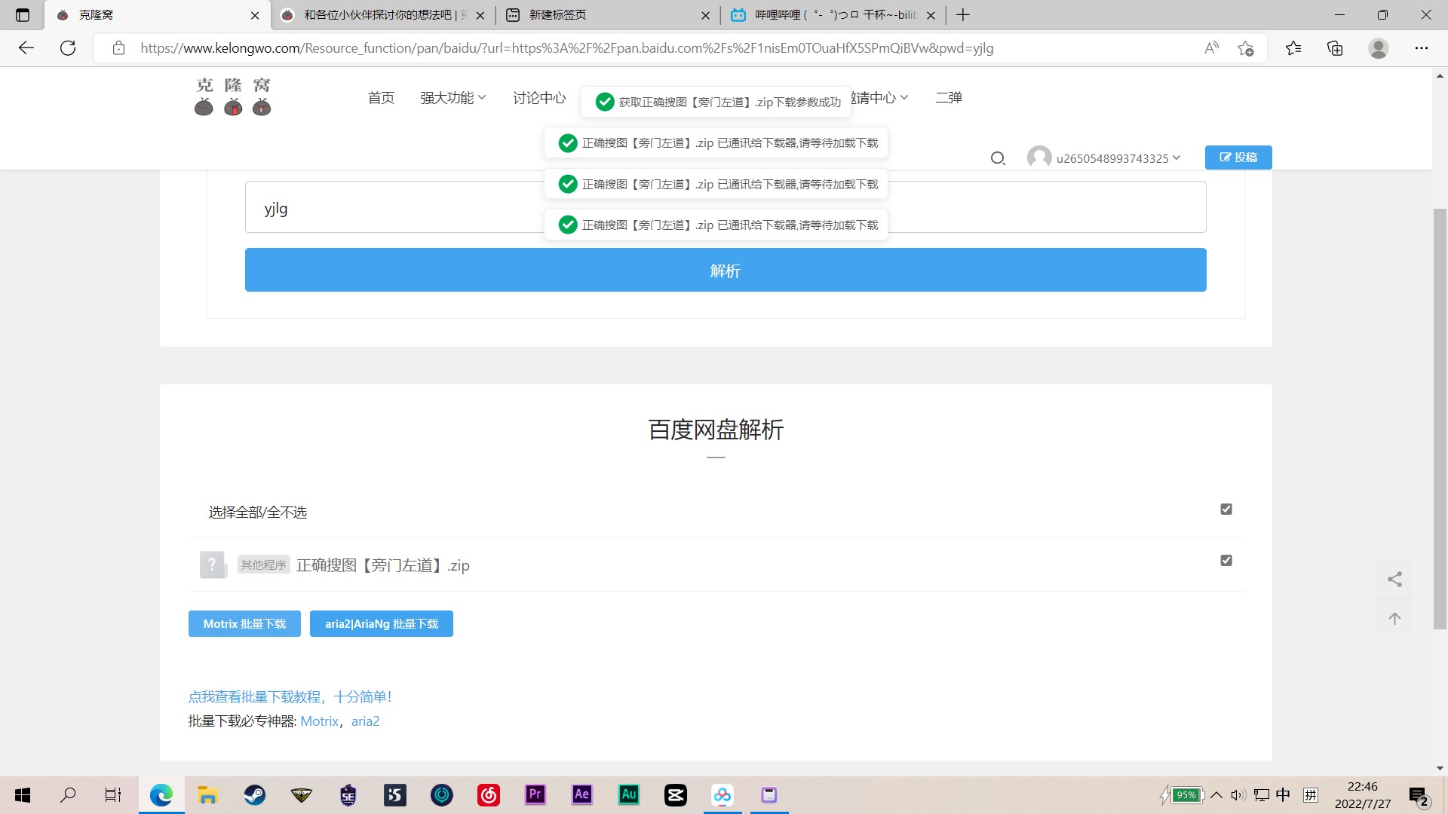Click the page search magnifier icon
The height and width of the screenshot is (814, 1448).
tap(998, 158)
